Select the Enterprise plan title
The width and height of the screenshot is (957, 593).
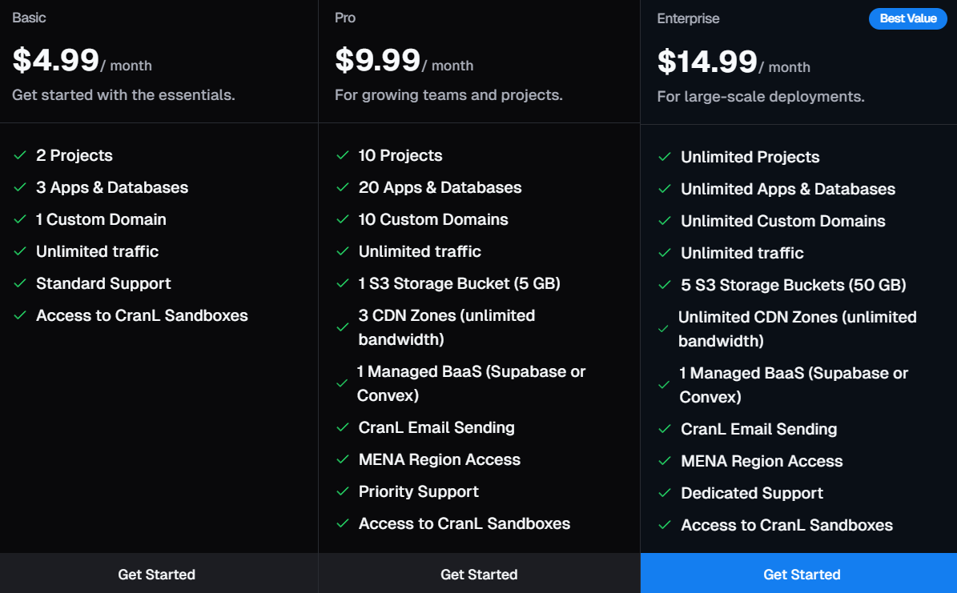pos(688,19)
